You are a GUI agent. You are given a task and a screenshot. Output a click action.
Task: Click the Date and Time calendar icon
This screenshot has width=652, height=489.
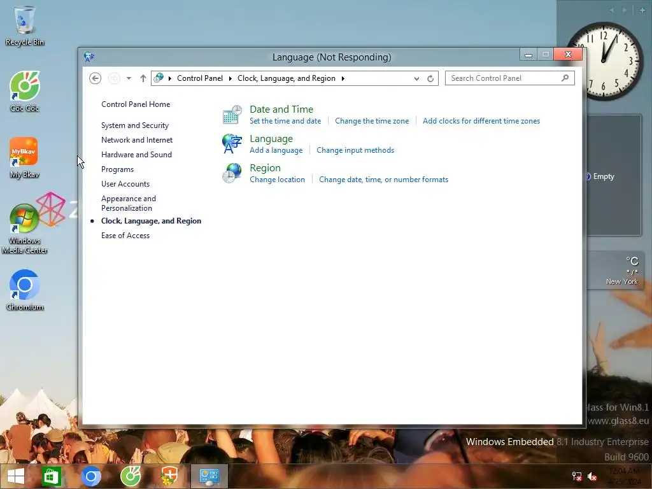pos(232,115)
